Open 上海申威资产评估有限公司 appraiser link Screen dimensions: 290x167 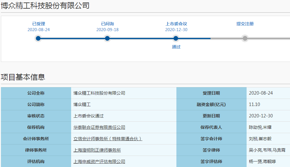(x=99, y=161)
